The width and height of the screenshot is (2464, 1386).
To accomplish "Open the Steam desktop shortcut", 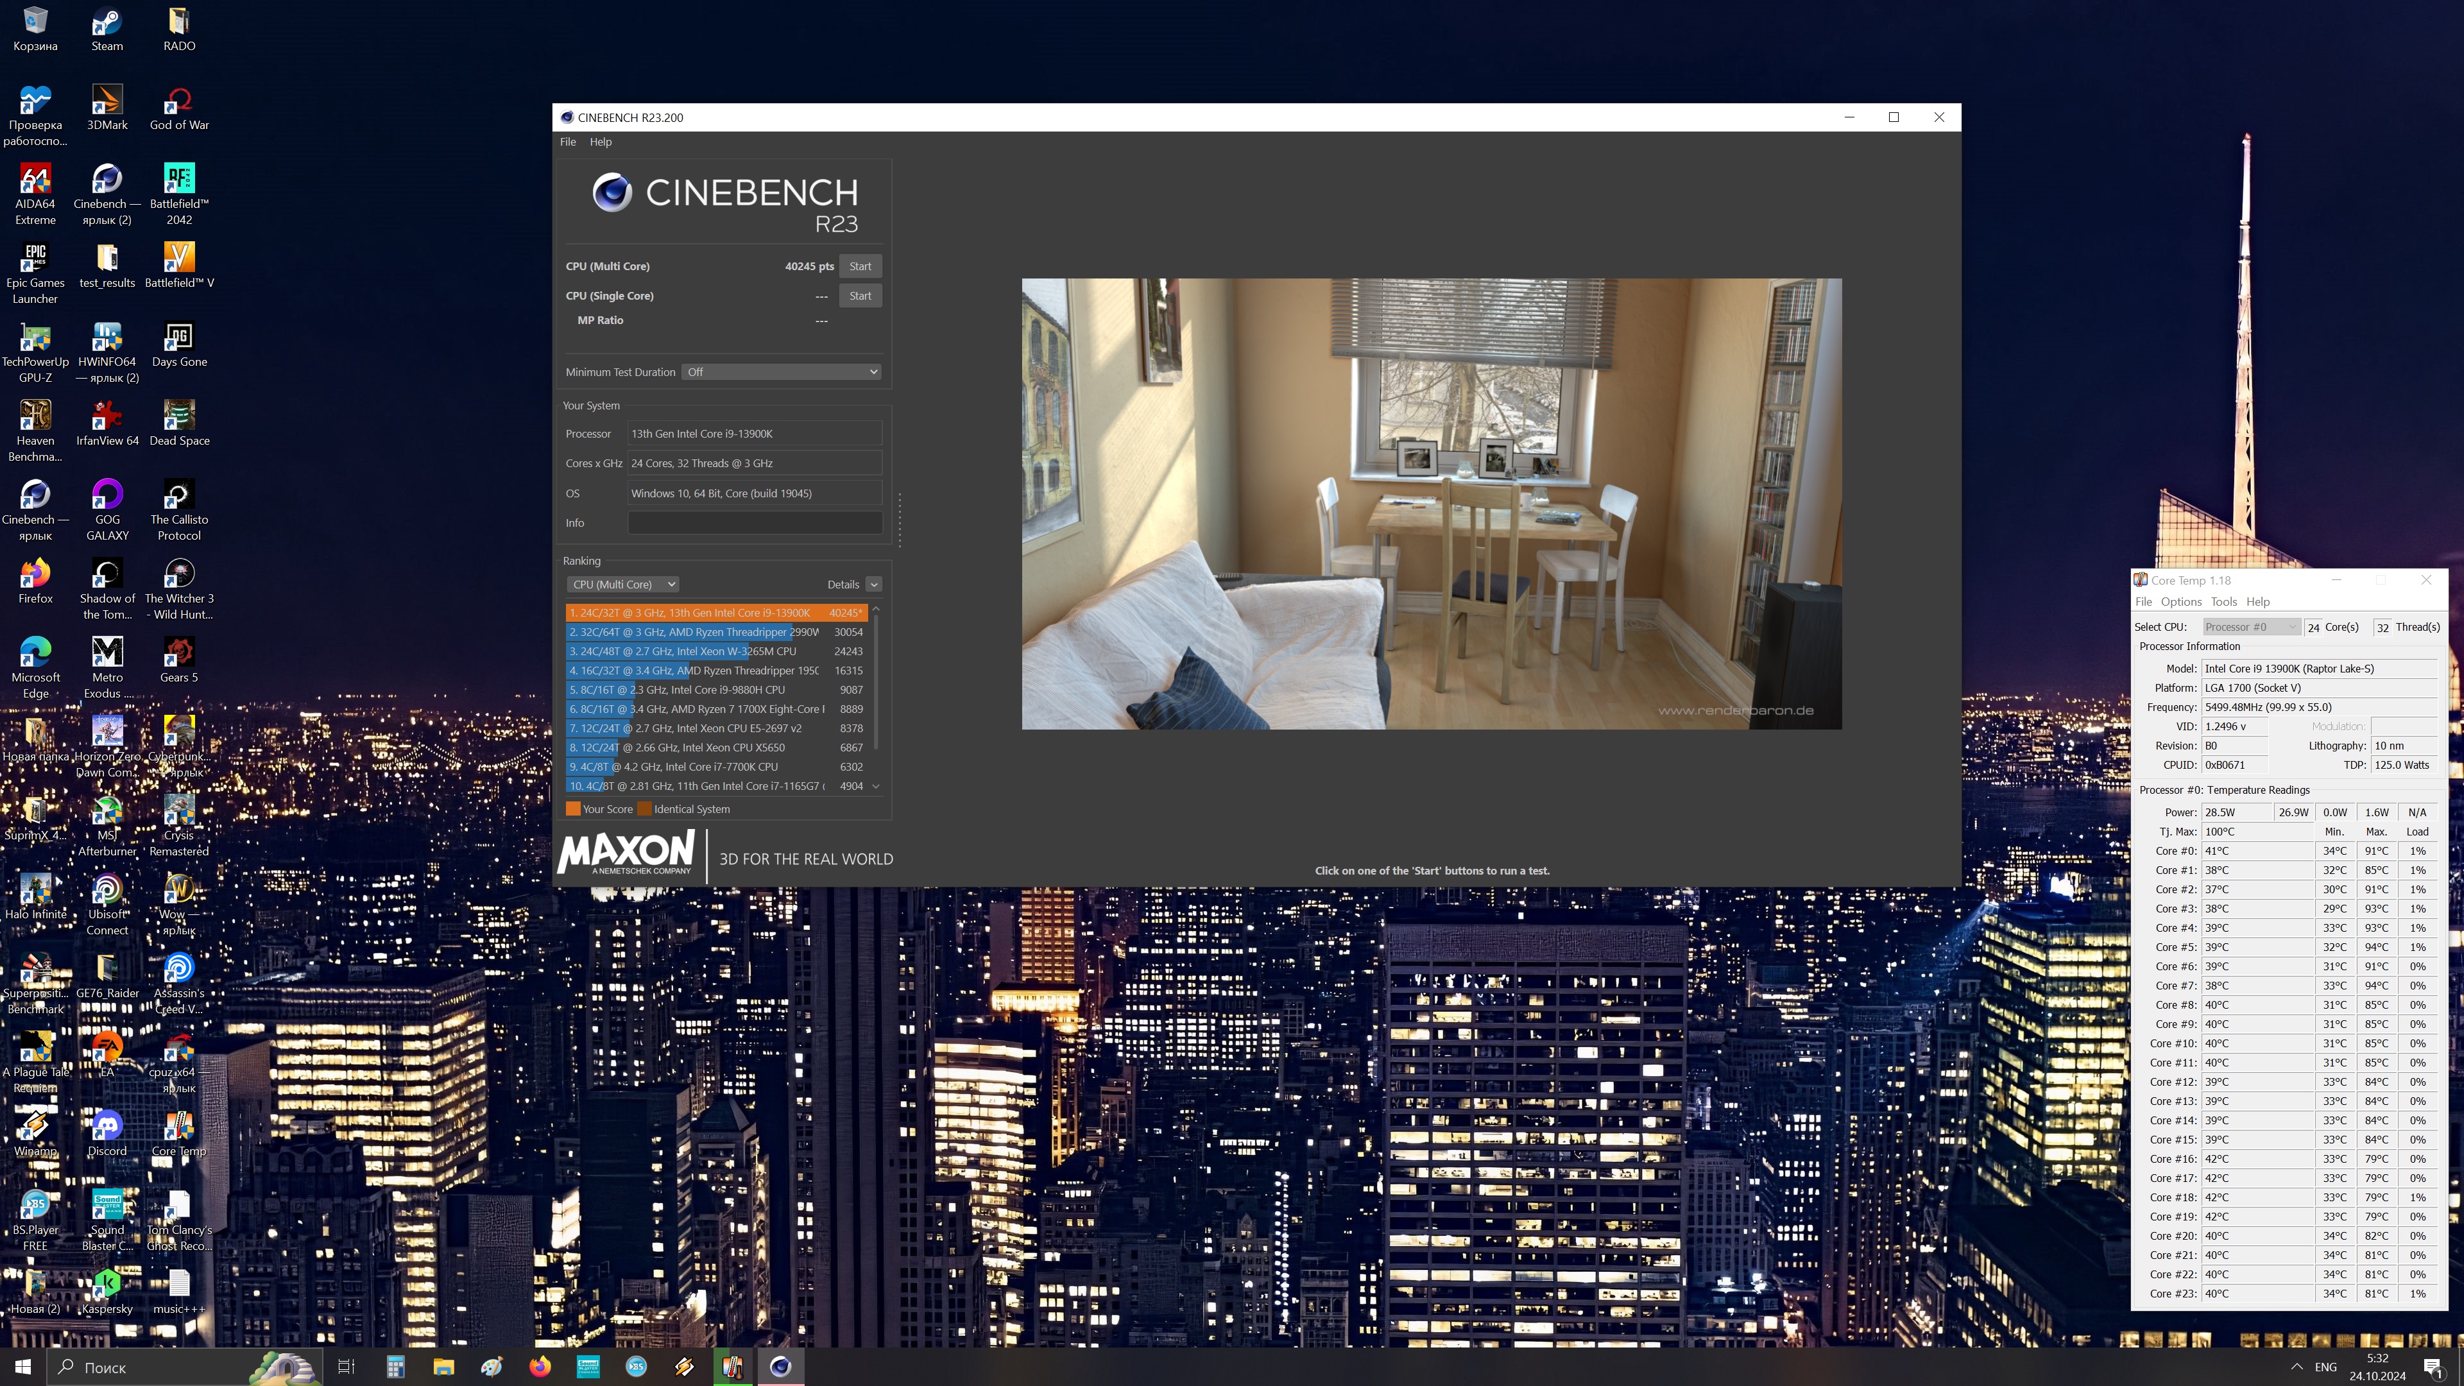I will pyautogui.click(x=107, y=22).
